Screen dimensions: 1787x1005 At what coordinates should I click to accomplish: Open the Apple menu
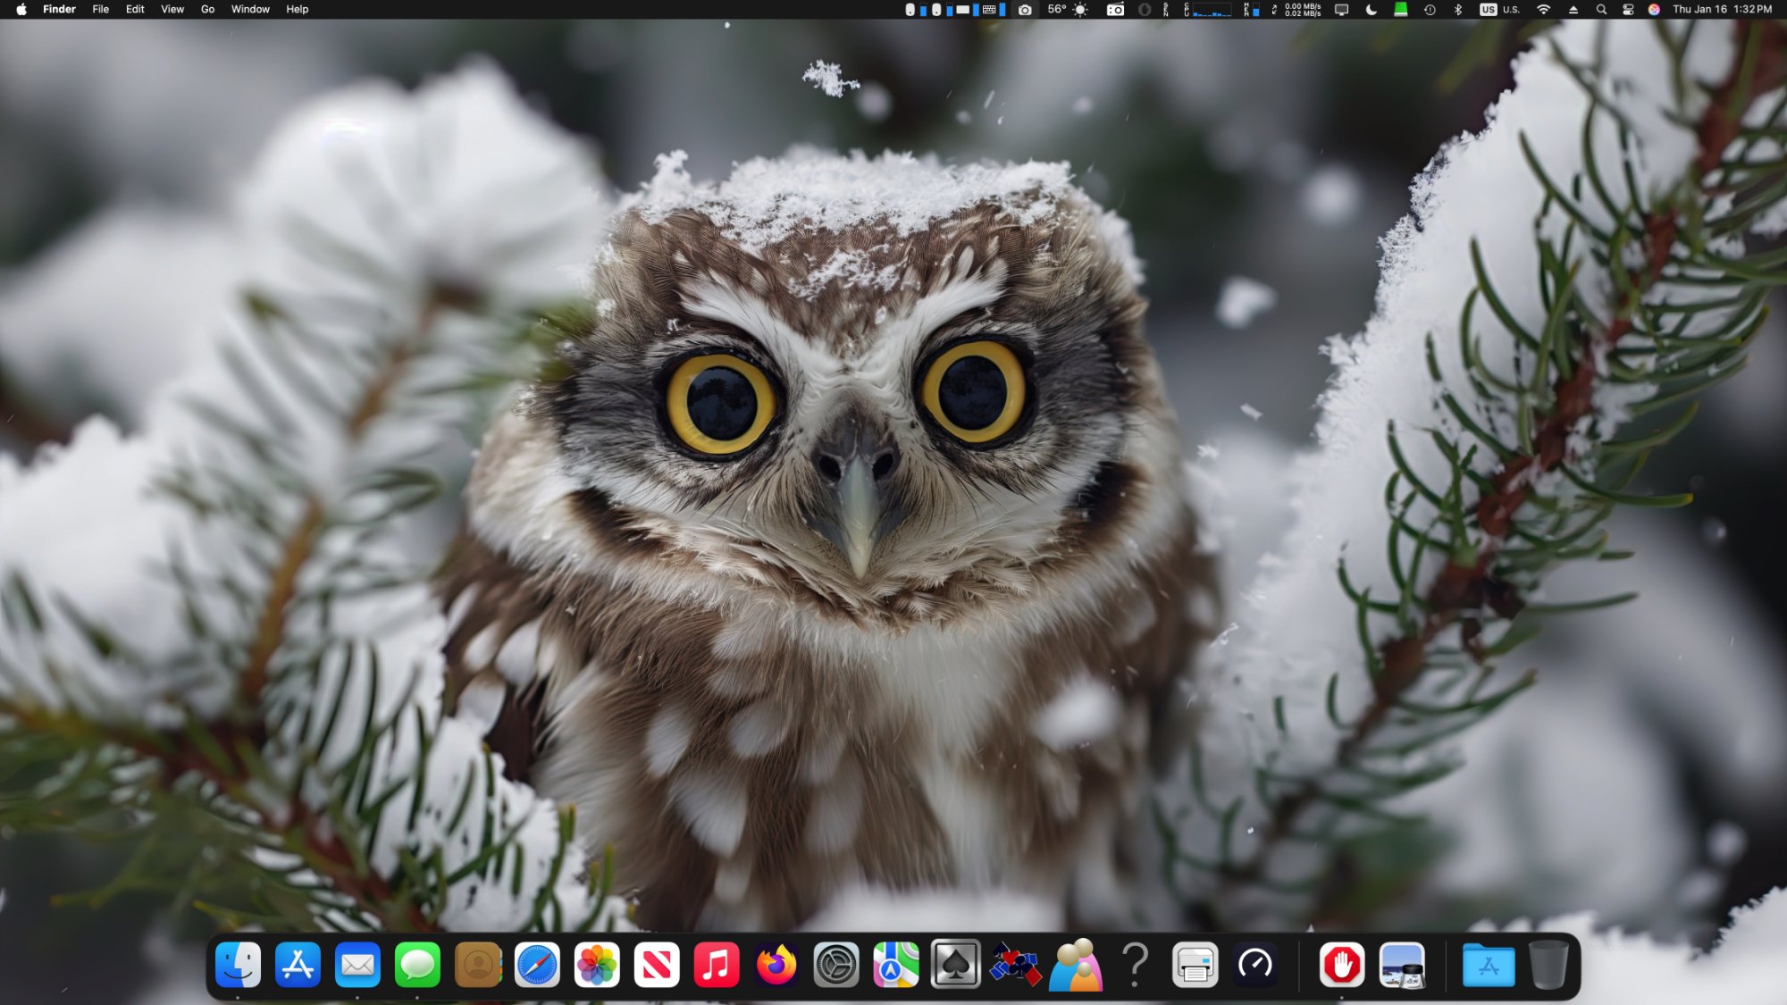pos(21,10)
